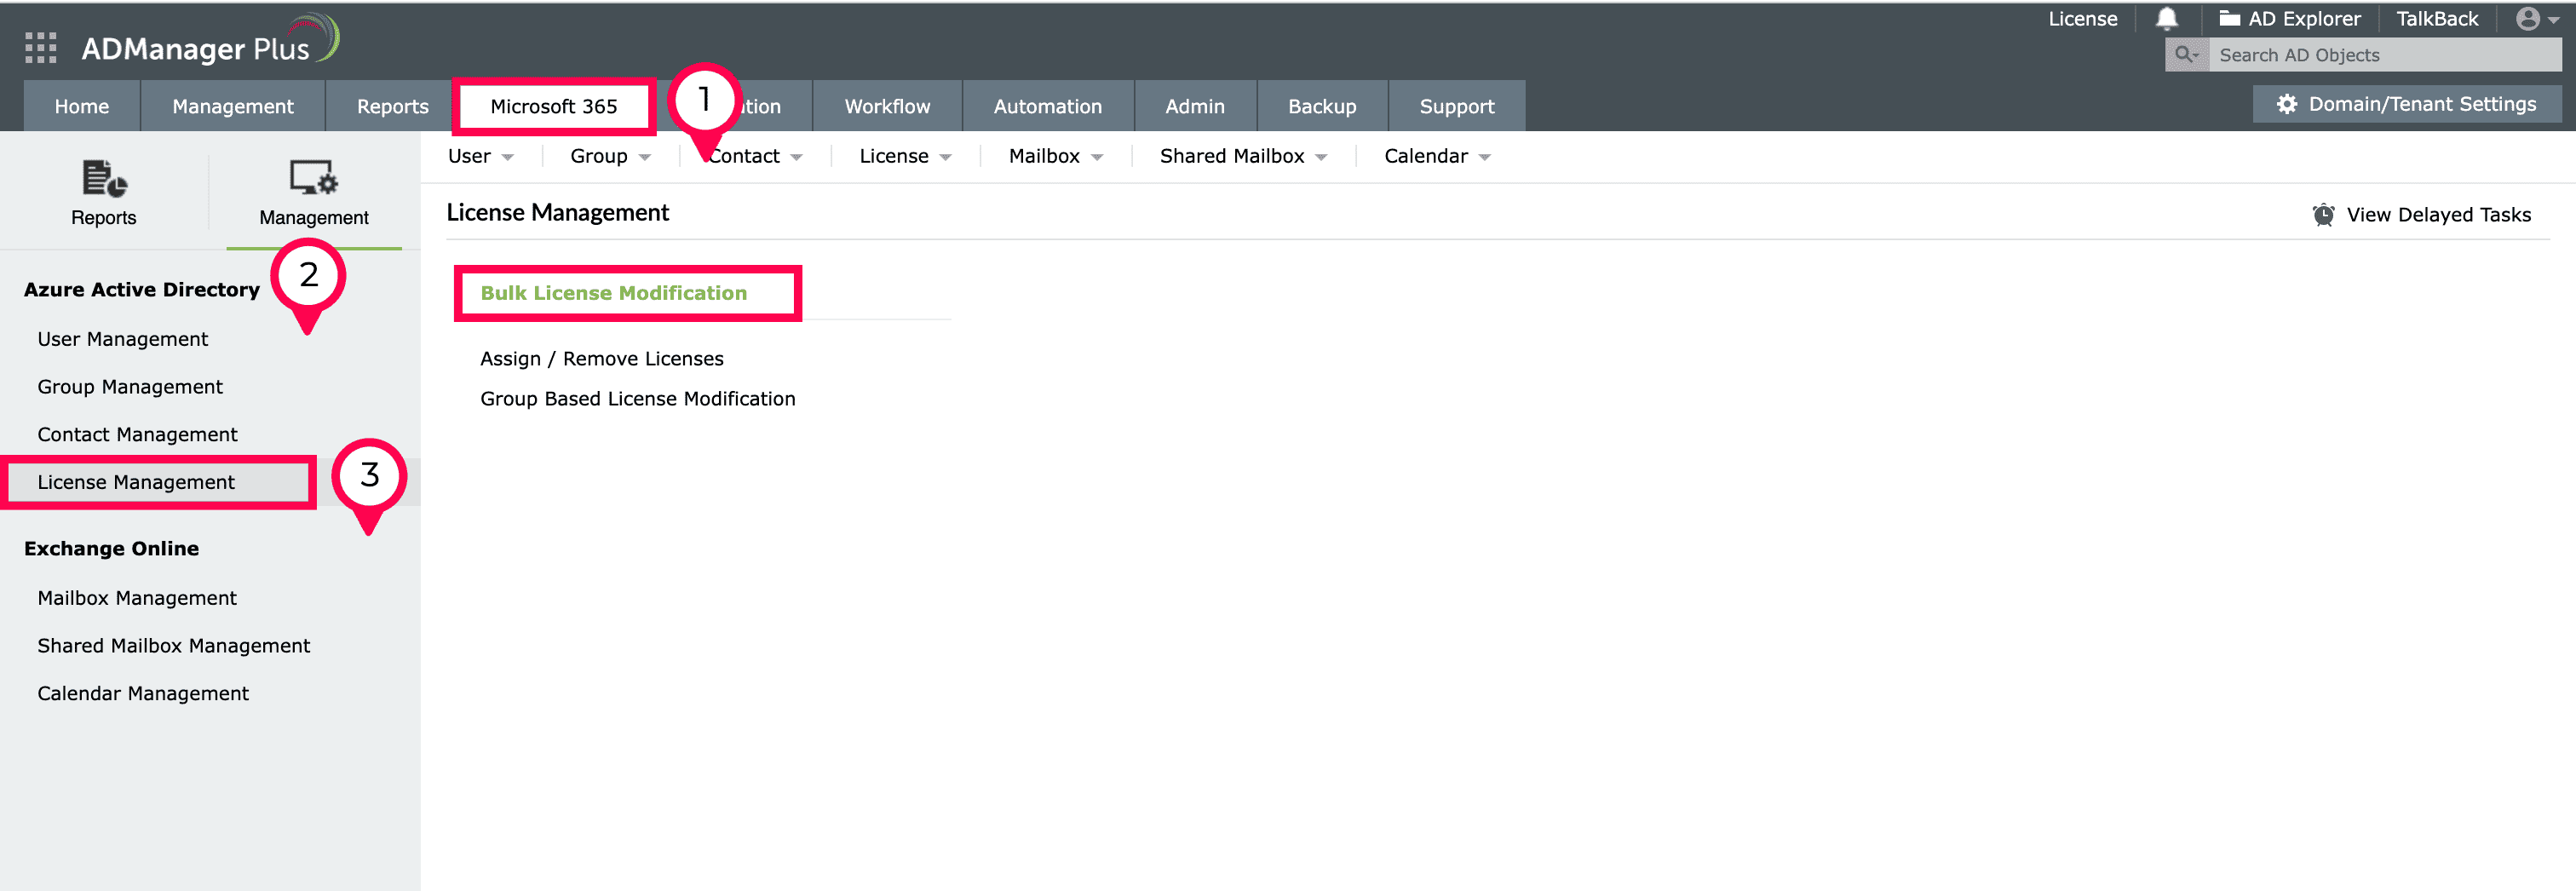The width and height of the screenshot is (2576, 891).
Task: Open the notifications bell
Action: 2166,19
